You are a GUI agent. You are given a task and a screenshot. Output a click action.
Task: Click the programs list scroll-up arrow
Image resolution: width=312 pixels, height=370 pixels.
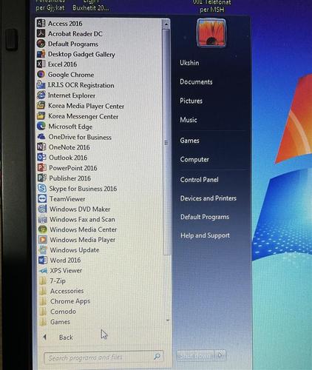(x=166, y=24)
